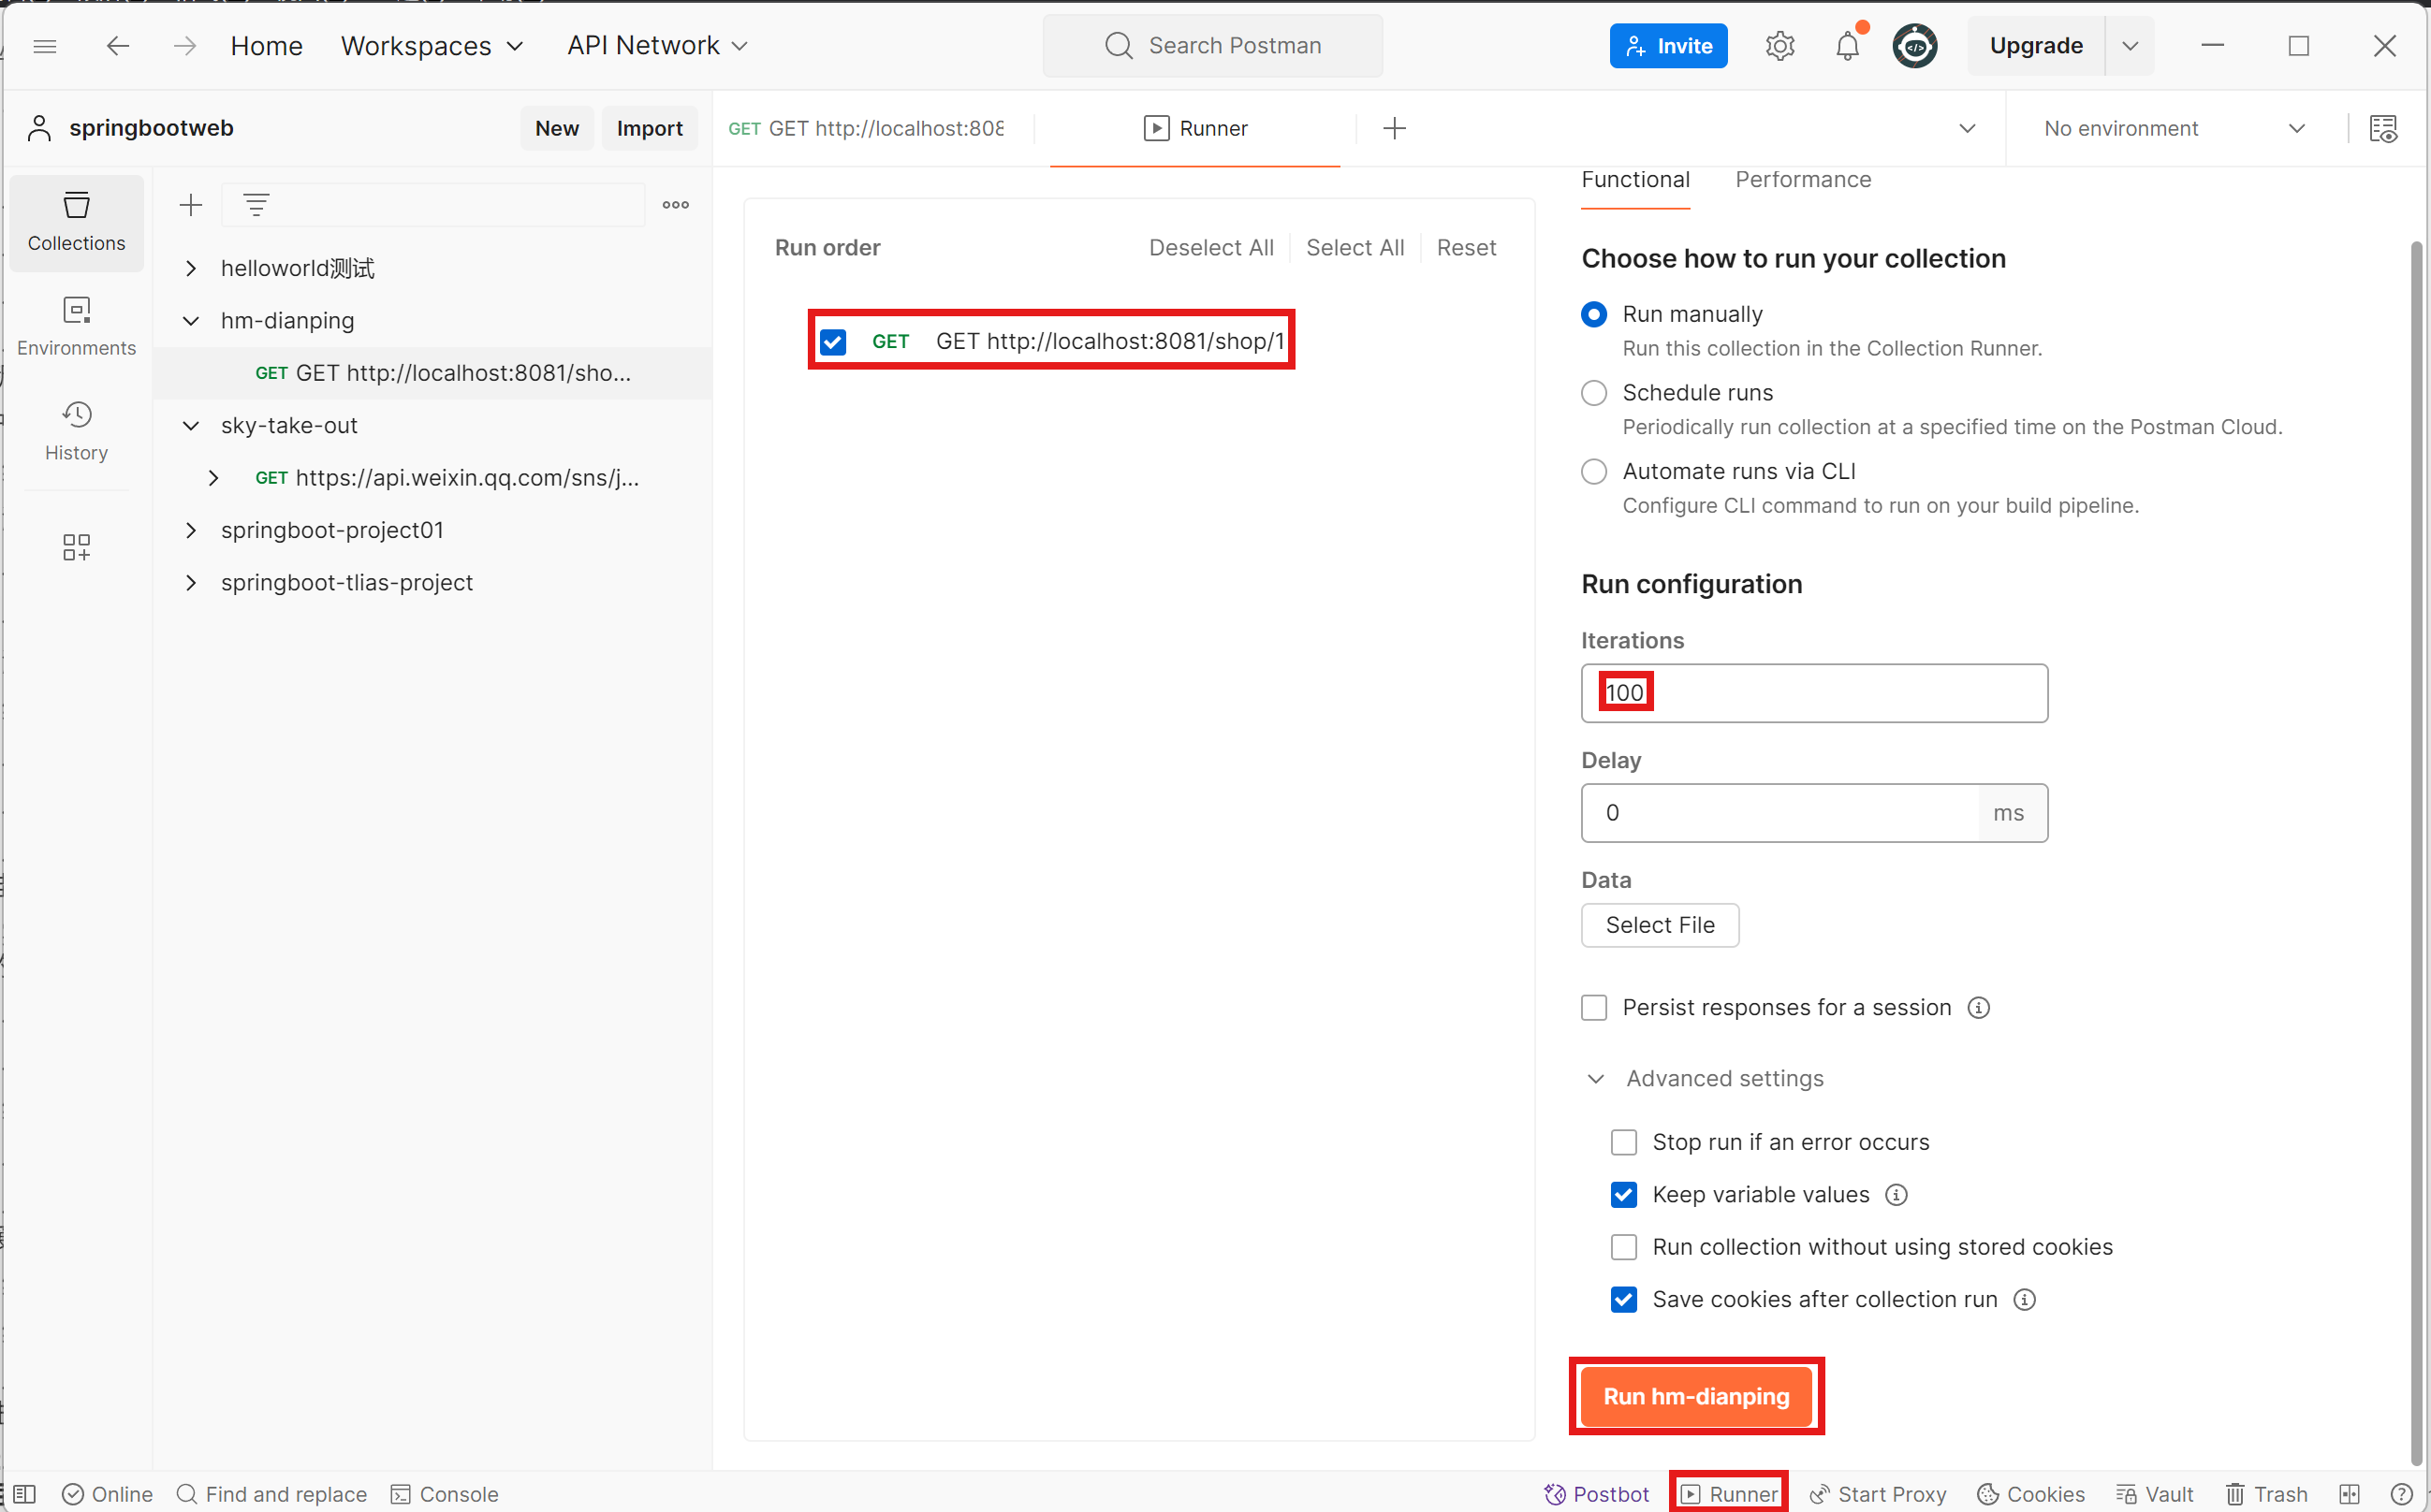Open the Collections sidebar panel

pyautogui.click(x=76, y=222)
